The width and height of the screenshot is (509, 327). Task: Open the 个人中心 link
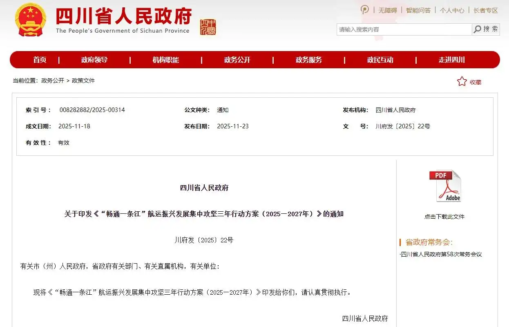point(452,10)
